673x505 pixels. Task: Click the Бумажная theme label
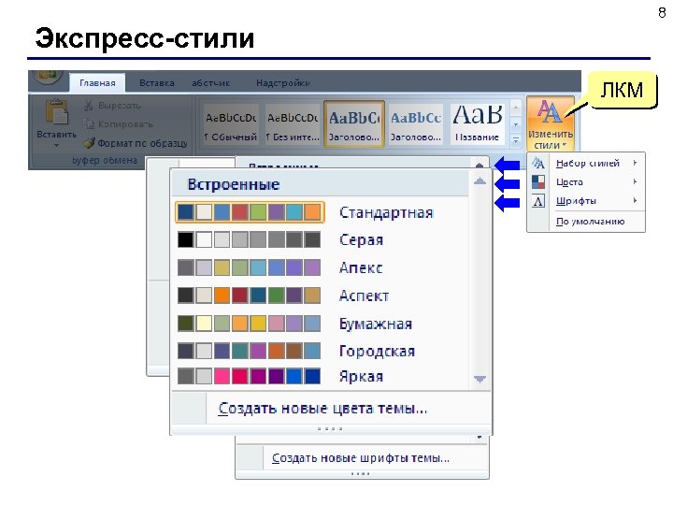[x=376, y=324]
